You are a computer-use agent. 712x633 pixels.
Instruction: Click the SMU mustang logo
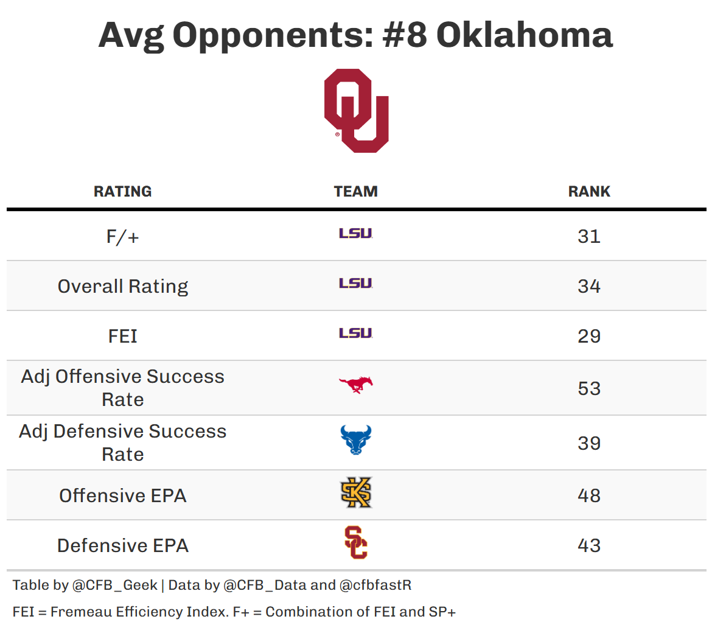(x=356, y=385)
